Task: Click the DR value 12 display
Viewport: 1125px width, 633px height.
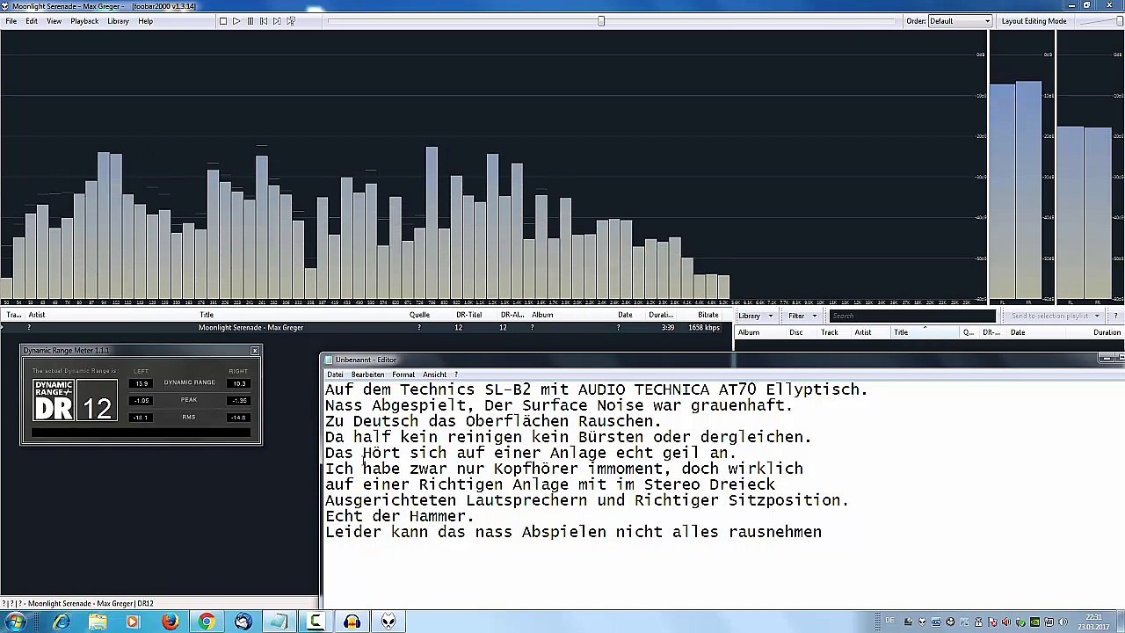Action: pyautogui.click(x=97, y=401)
